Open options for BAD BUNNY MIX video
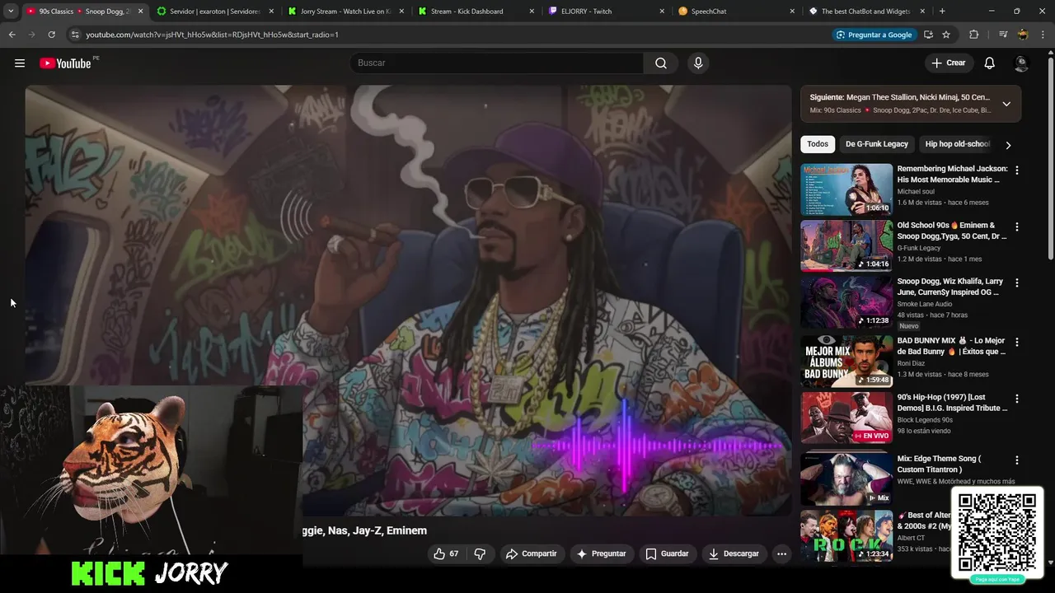The height and width of the screenshot is (593, 1055). [1016, 342]
